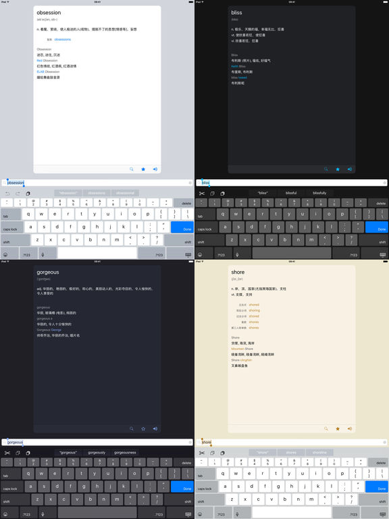Tap the paste clipboard icon above gorgeous keyboard
The image size is (389, 519).
[28, 453]
